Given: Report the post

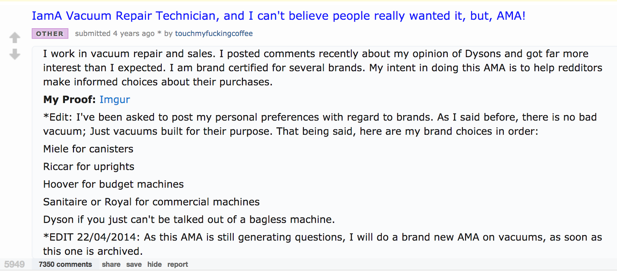Looking at the screenshot, I should 177,264.
